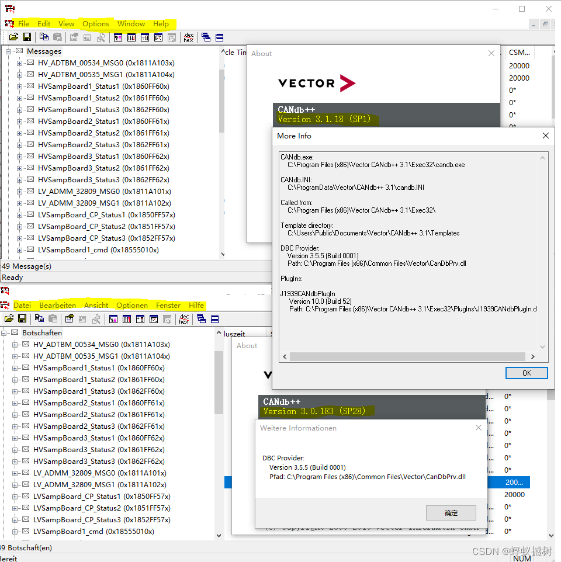Image resolution: width=561 pixels, height=562 pixels.
Task: Open the Help menu
Action: [161, 23]
